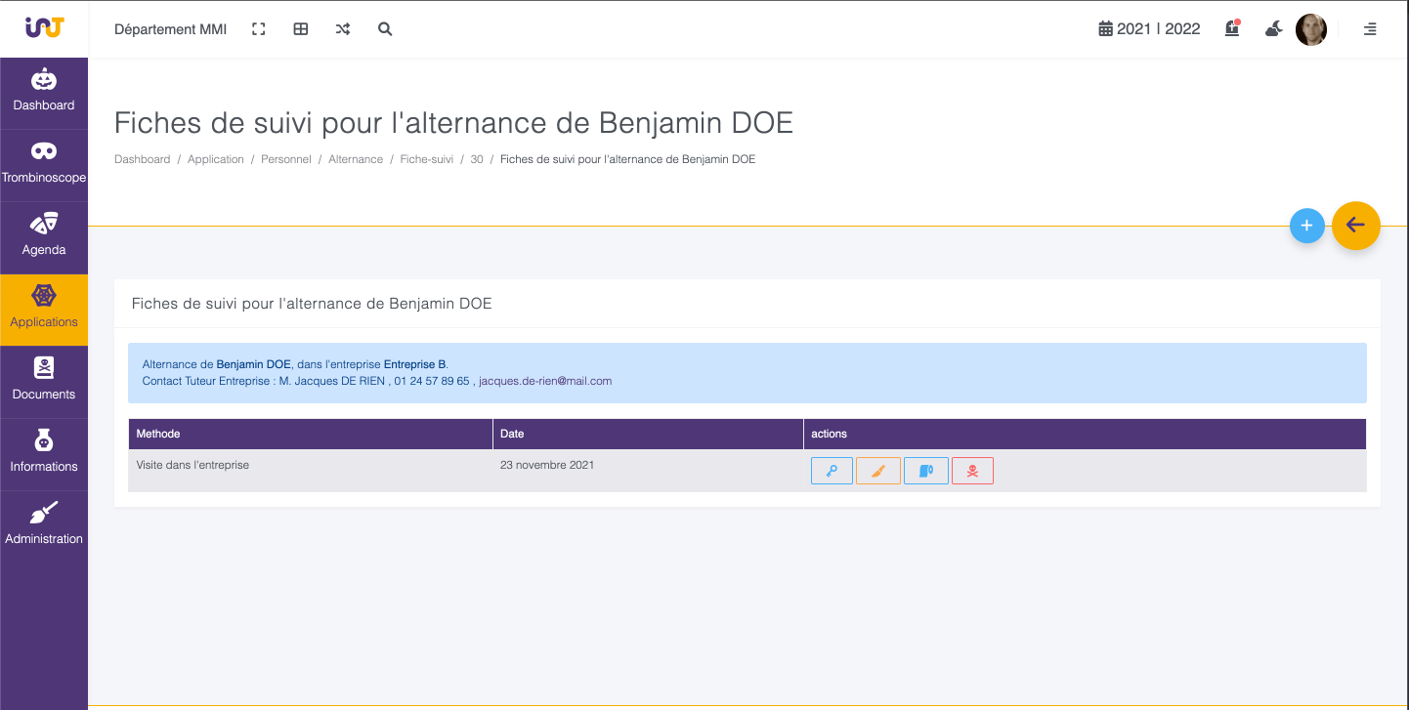Go to Trombinoscope in the sidebar
Viewport: 1409px width, 710px height.
pyautogui.click(x=44, y=164)
